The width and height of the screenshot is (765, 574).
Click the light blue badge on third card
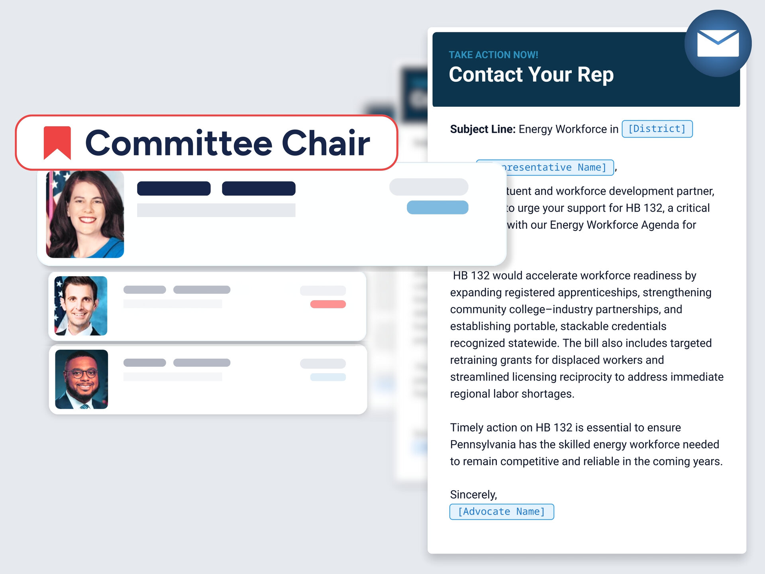coord(328,377)
